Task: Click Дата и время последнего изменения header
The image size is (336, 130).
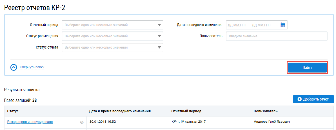Action: [120, 111]
